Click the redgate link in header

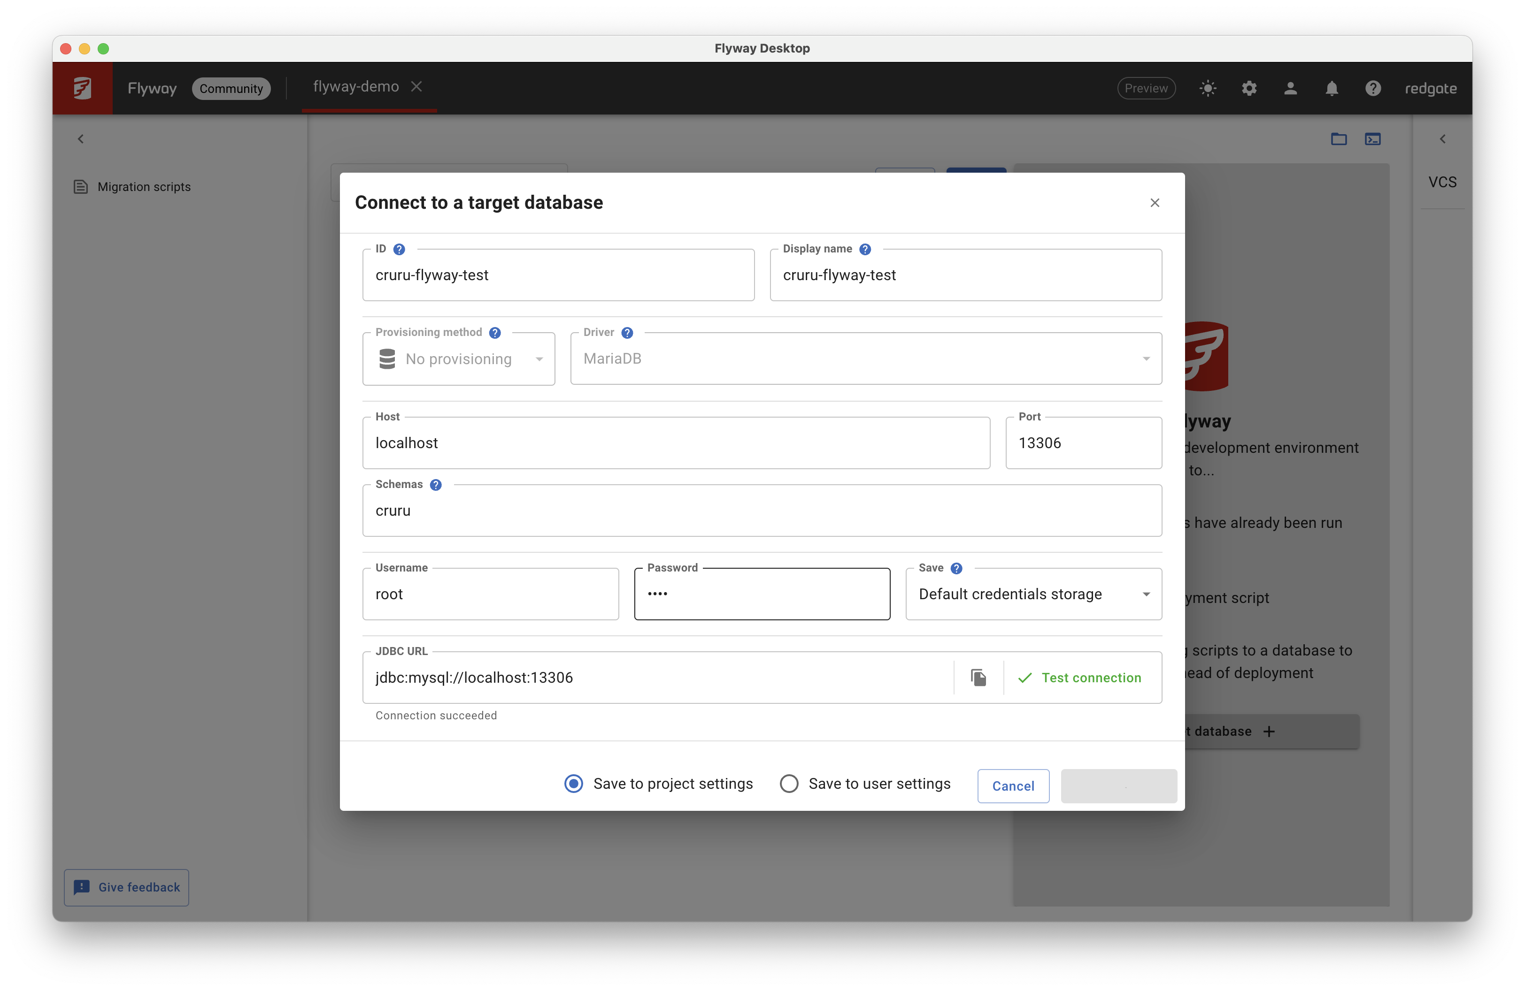[x=1431, y=88]
